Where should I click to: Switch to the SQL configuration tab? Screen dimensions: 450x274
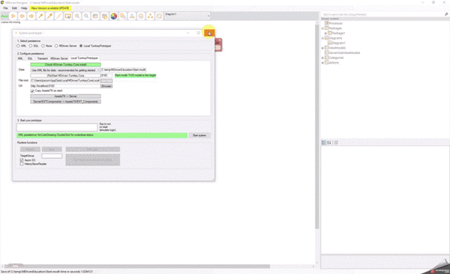pyautogui.click(x=30, y=58)
